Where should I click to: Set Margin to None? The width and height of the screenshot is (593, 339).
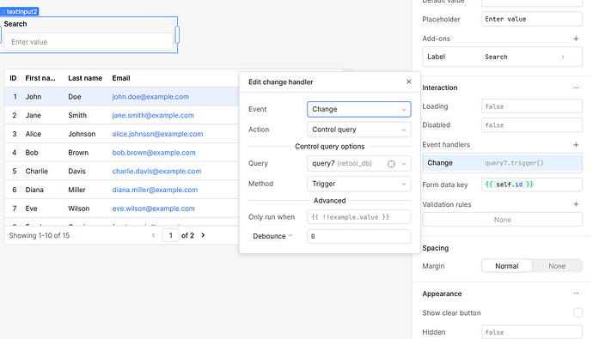pos(557,266)
